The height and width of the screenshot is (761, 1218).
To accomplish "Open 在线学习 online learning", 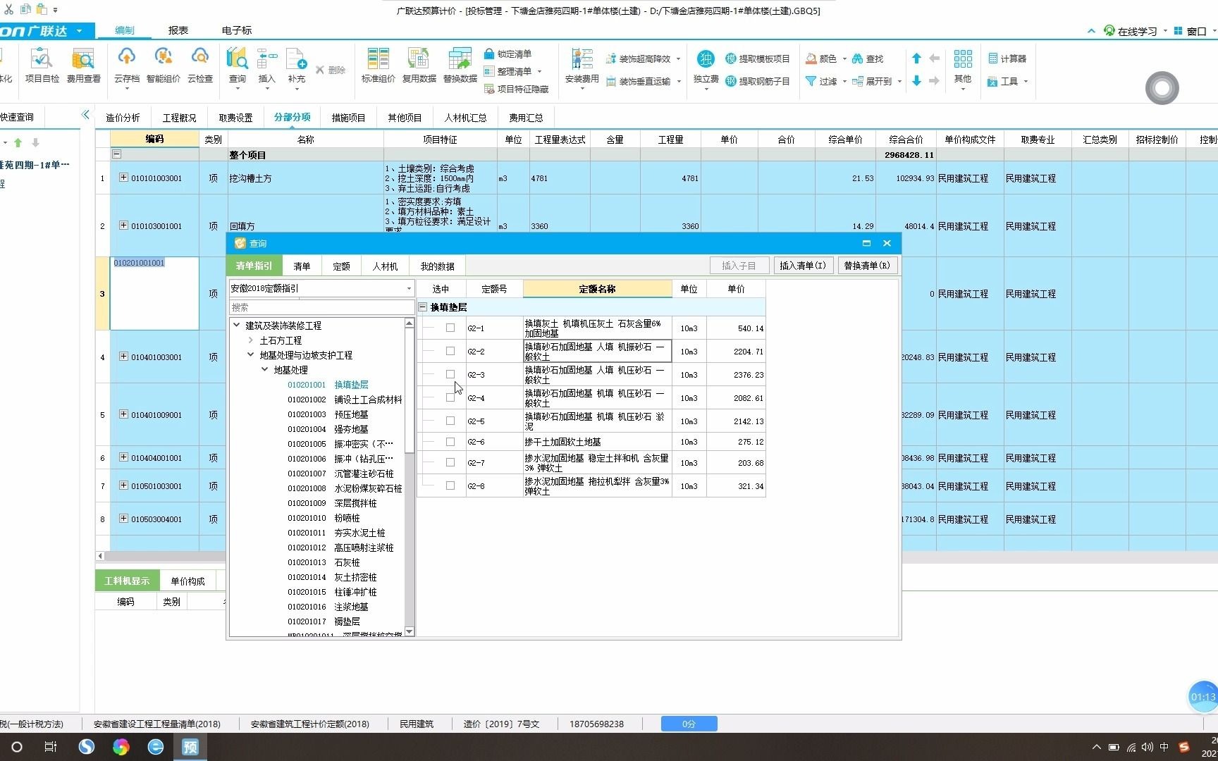I will click(x=1131, y=31).
